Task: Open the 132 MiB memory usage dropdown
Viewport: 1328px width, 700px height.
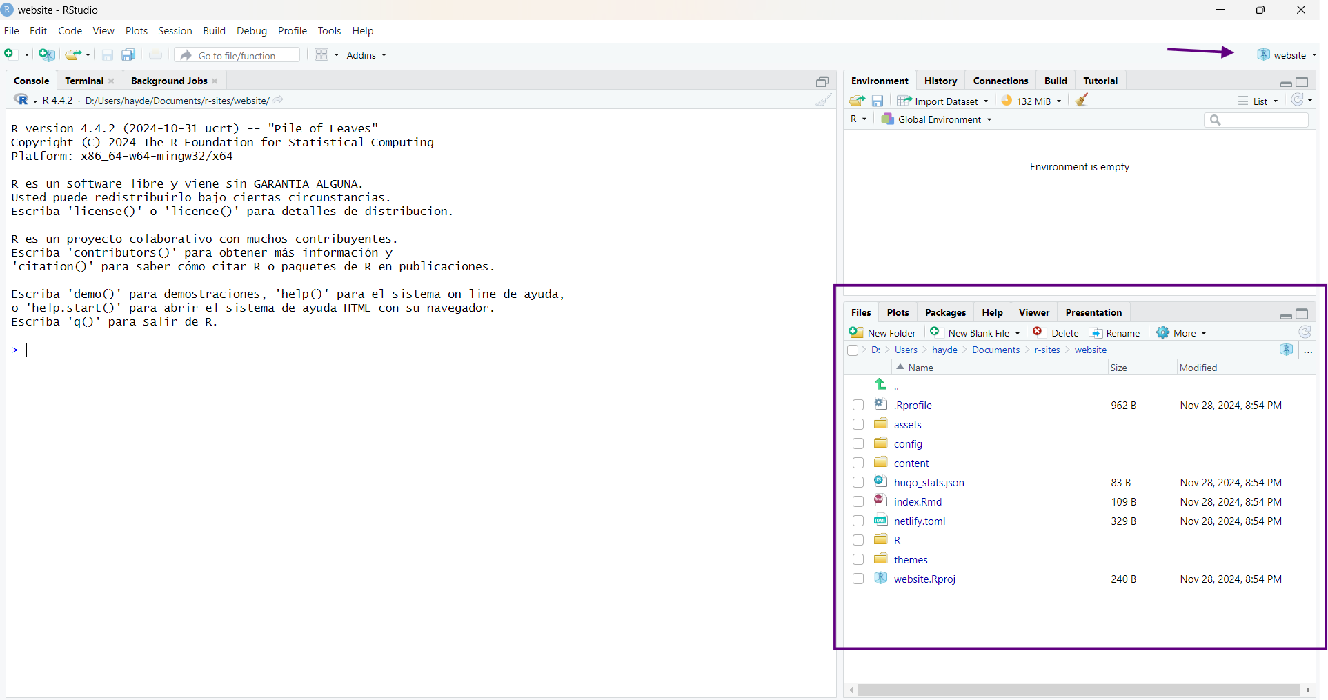Action: (x=1031, y=101)
